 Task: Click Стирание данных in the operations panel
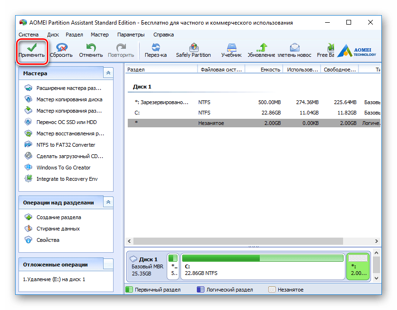[x=58, y=229]
